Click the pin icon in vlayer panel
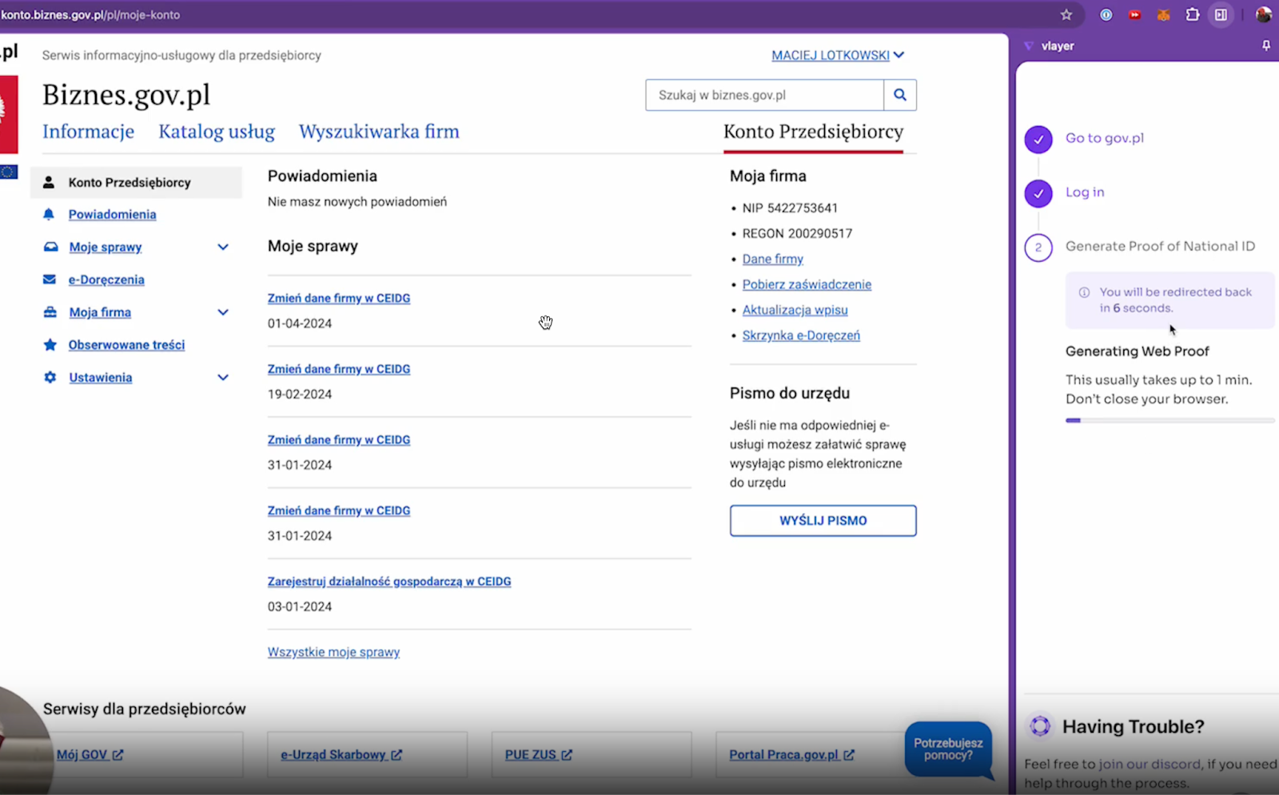 coord(1266,46)
